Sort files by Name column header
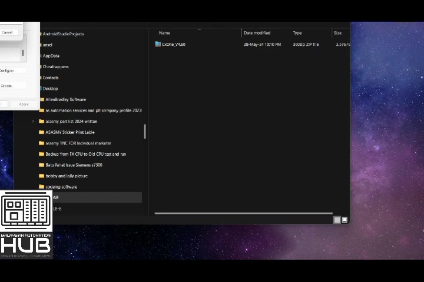This screenshot has height=282, width=424. click(x=164, y=33)
